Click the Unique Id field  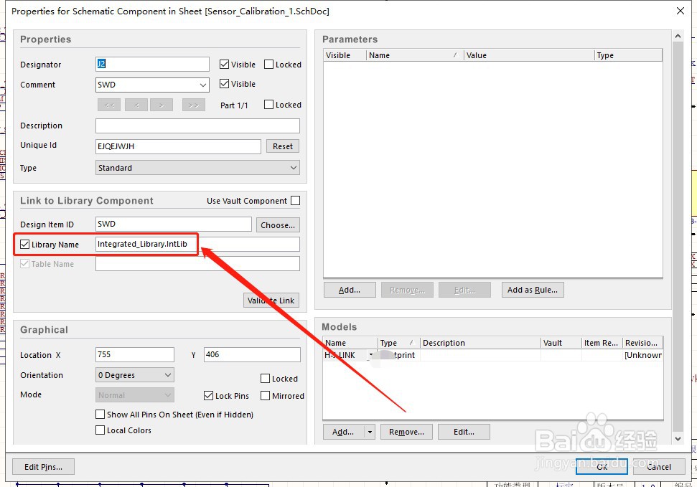tap(178, 146)
